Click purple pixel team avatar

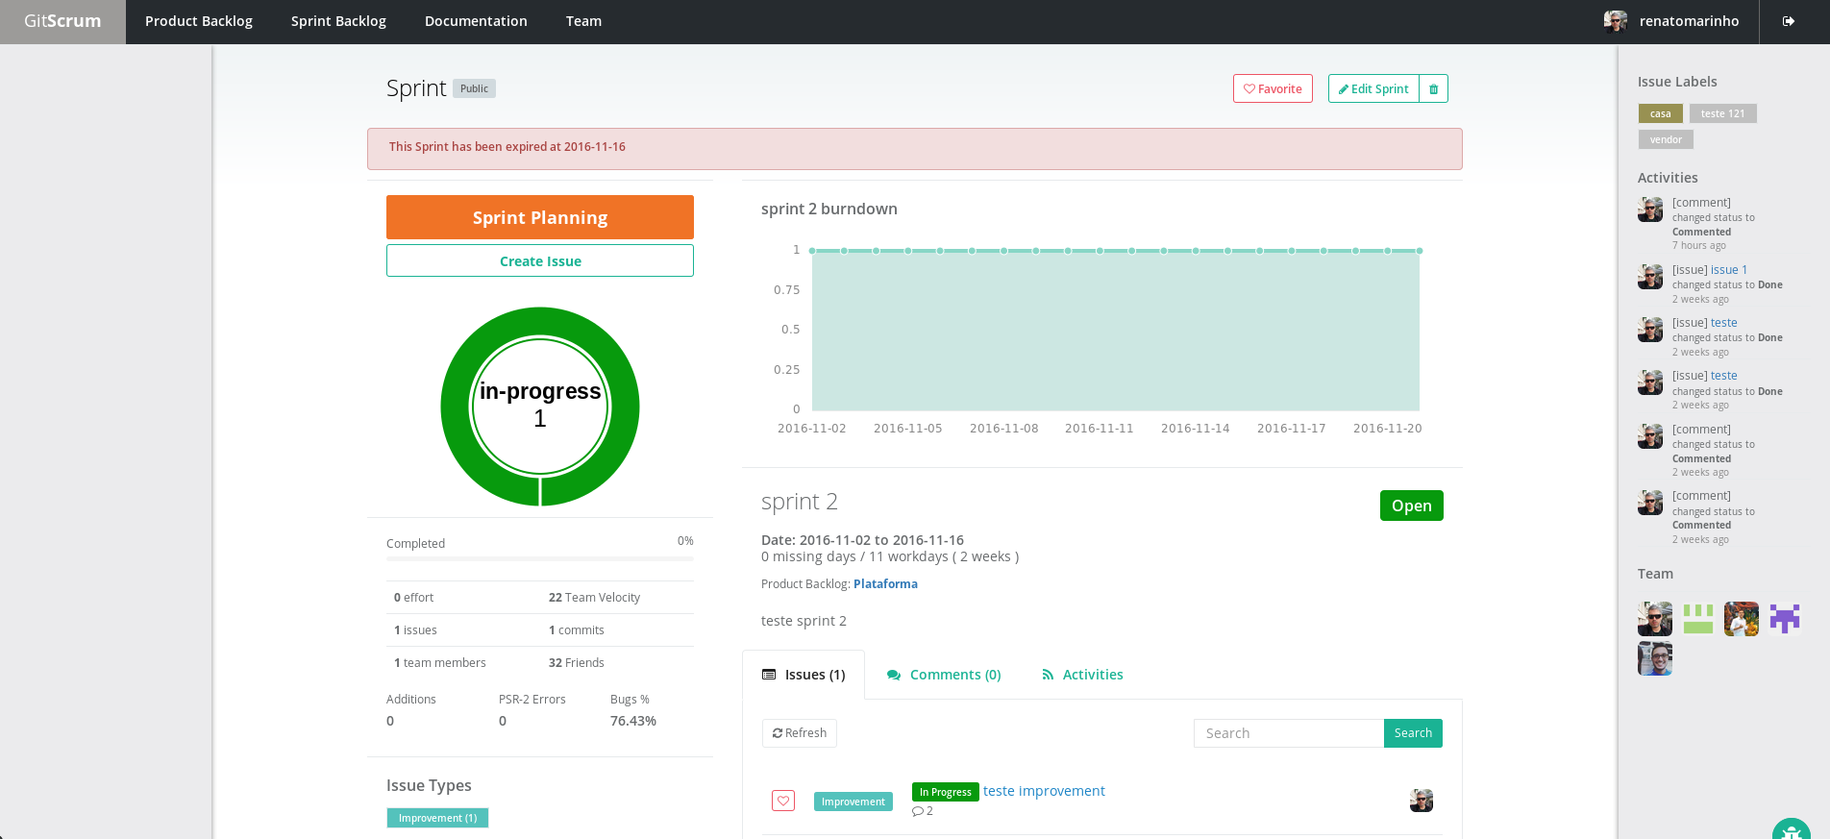click(x=1785, y=619)
